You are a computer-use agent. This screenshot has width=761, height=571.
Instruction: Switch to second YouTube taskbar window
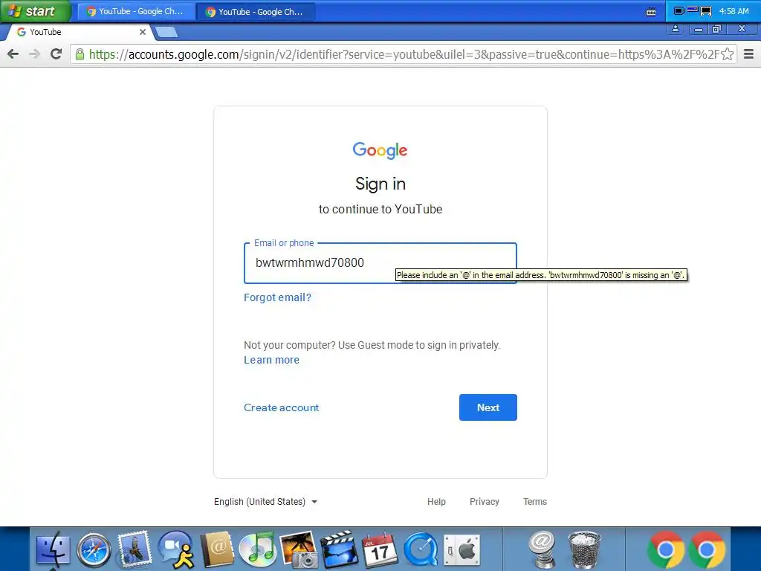tap(256, 12)
